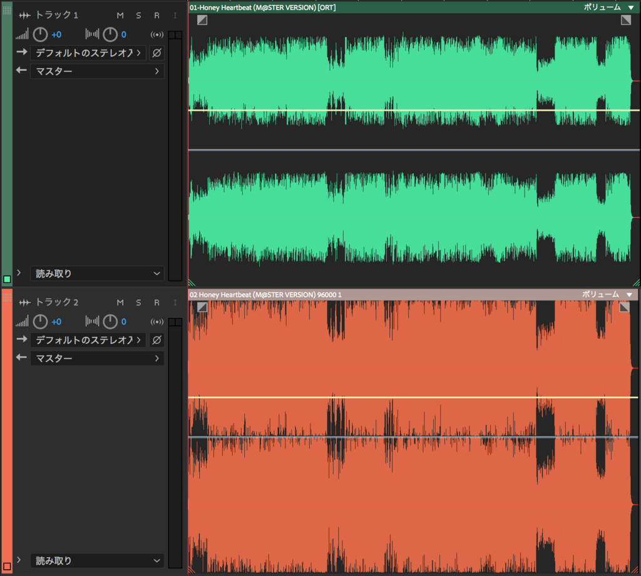Click the Track 2 orange color swatch
Screen dimensions: 641x576
7,567
